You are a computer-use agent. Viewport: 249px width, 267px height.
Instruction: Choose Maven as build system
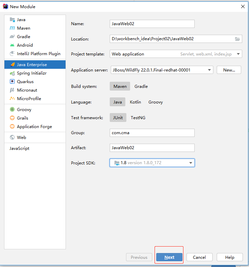(120, 87)
